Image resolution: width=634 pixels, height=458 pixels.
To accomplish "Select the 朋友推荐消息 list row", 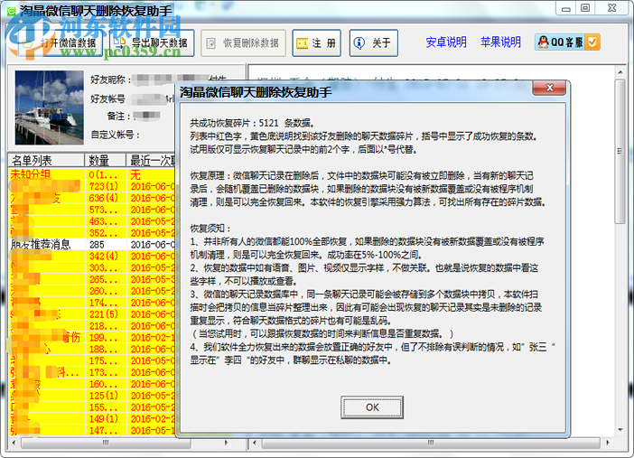I will coord(92,245).
